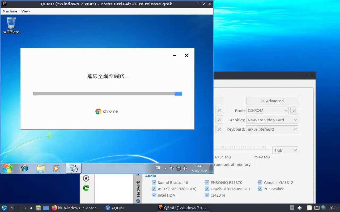
Task: Open the Machine menu in QEMU window
Action: (10, 11)
